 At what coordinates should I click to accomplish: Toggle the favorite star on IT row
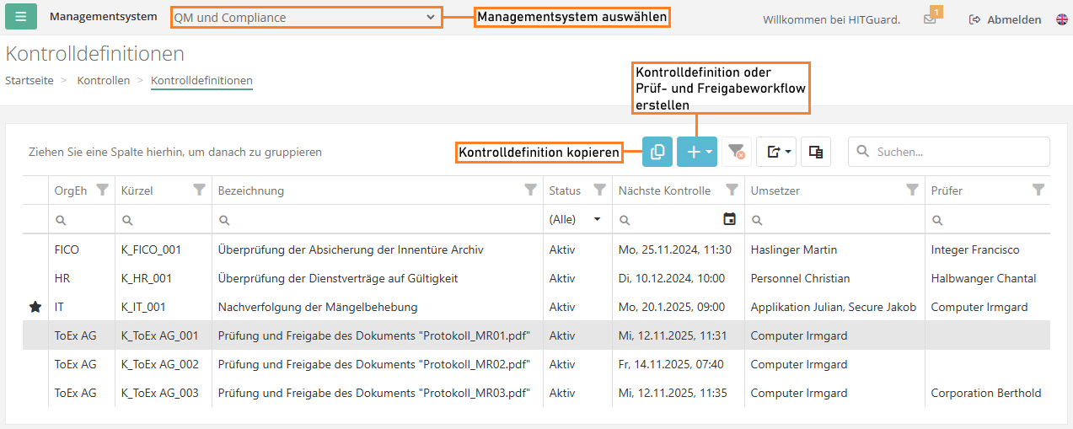click(35, 307)
